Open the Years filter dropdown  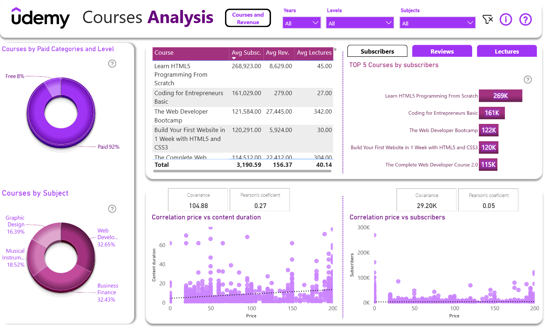tap(302, 23)
